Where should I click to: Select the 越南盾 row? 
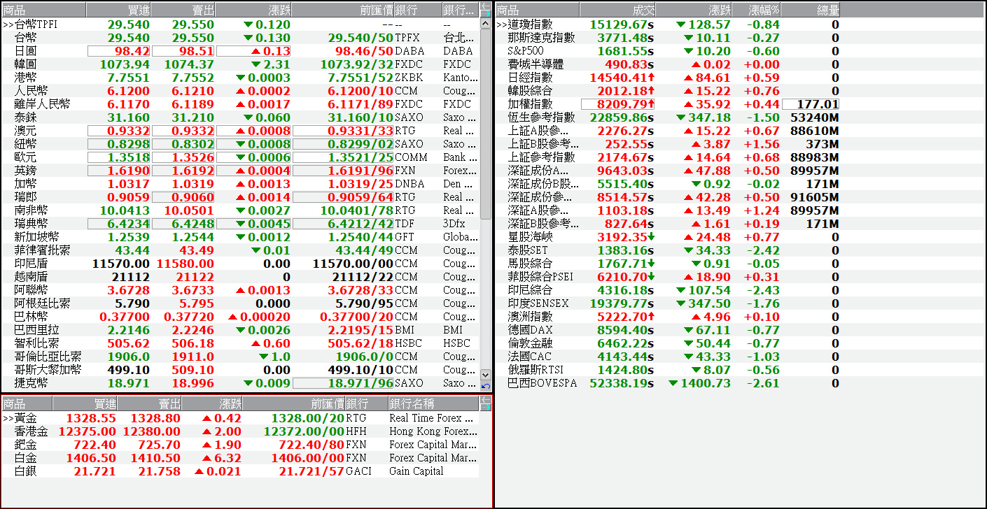(x=241, y=277)
